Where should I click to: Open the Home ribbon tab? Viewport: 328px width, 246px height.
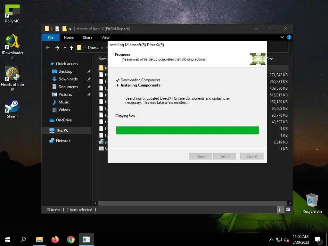tap(69, 37)
